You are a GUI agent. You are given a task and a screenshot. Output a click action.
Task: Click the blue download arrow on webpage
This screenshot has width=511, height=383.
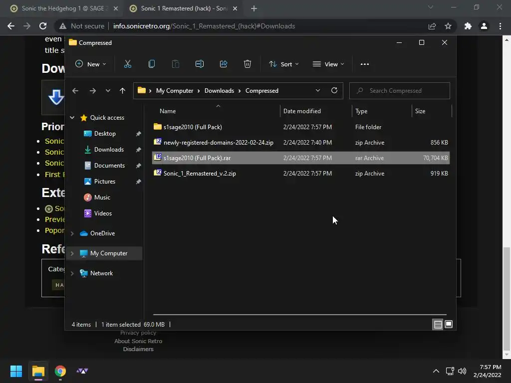(x=56, y=97)
